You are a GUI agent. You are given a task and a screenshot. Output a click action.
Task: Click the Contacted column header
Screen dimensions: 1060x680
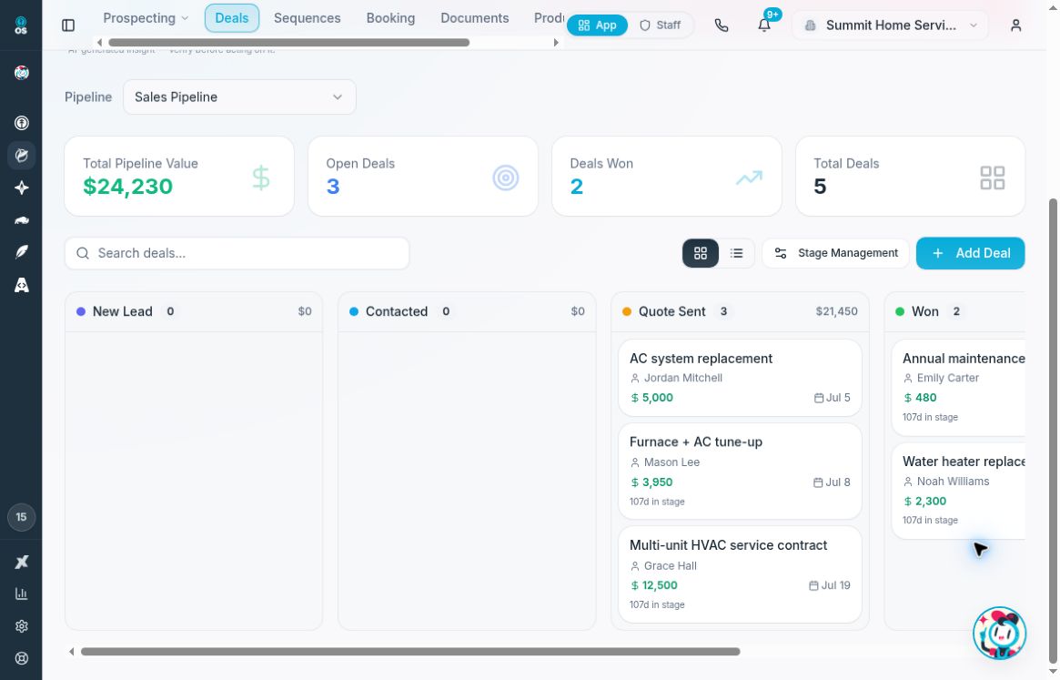pyautogui.click(x=467, y=311)
